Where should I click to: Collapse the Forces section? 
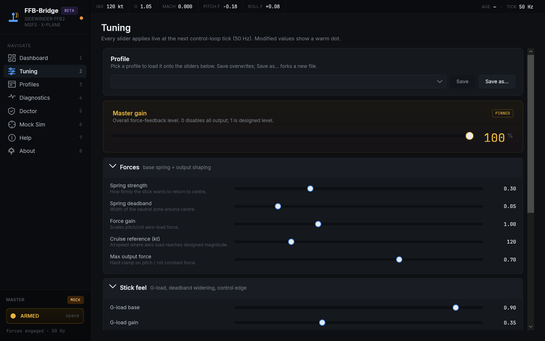[x=113, y=167]
